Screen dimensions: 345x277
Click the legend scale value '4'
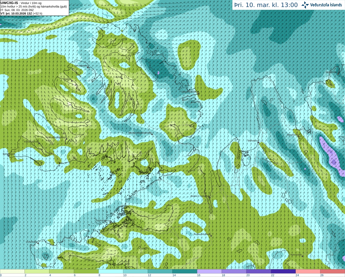coord(50,275)
